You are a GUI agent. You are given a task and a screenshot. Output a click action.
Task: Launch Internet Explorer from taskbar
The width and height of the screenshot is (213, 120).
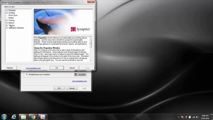click(14, 117)
